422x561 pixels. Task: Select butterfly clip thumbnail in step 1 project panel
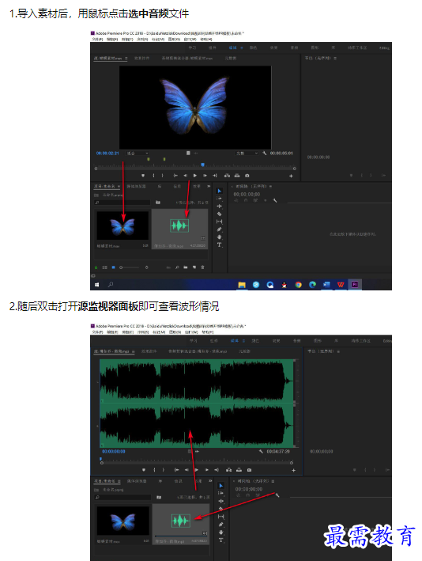point(122,226)
